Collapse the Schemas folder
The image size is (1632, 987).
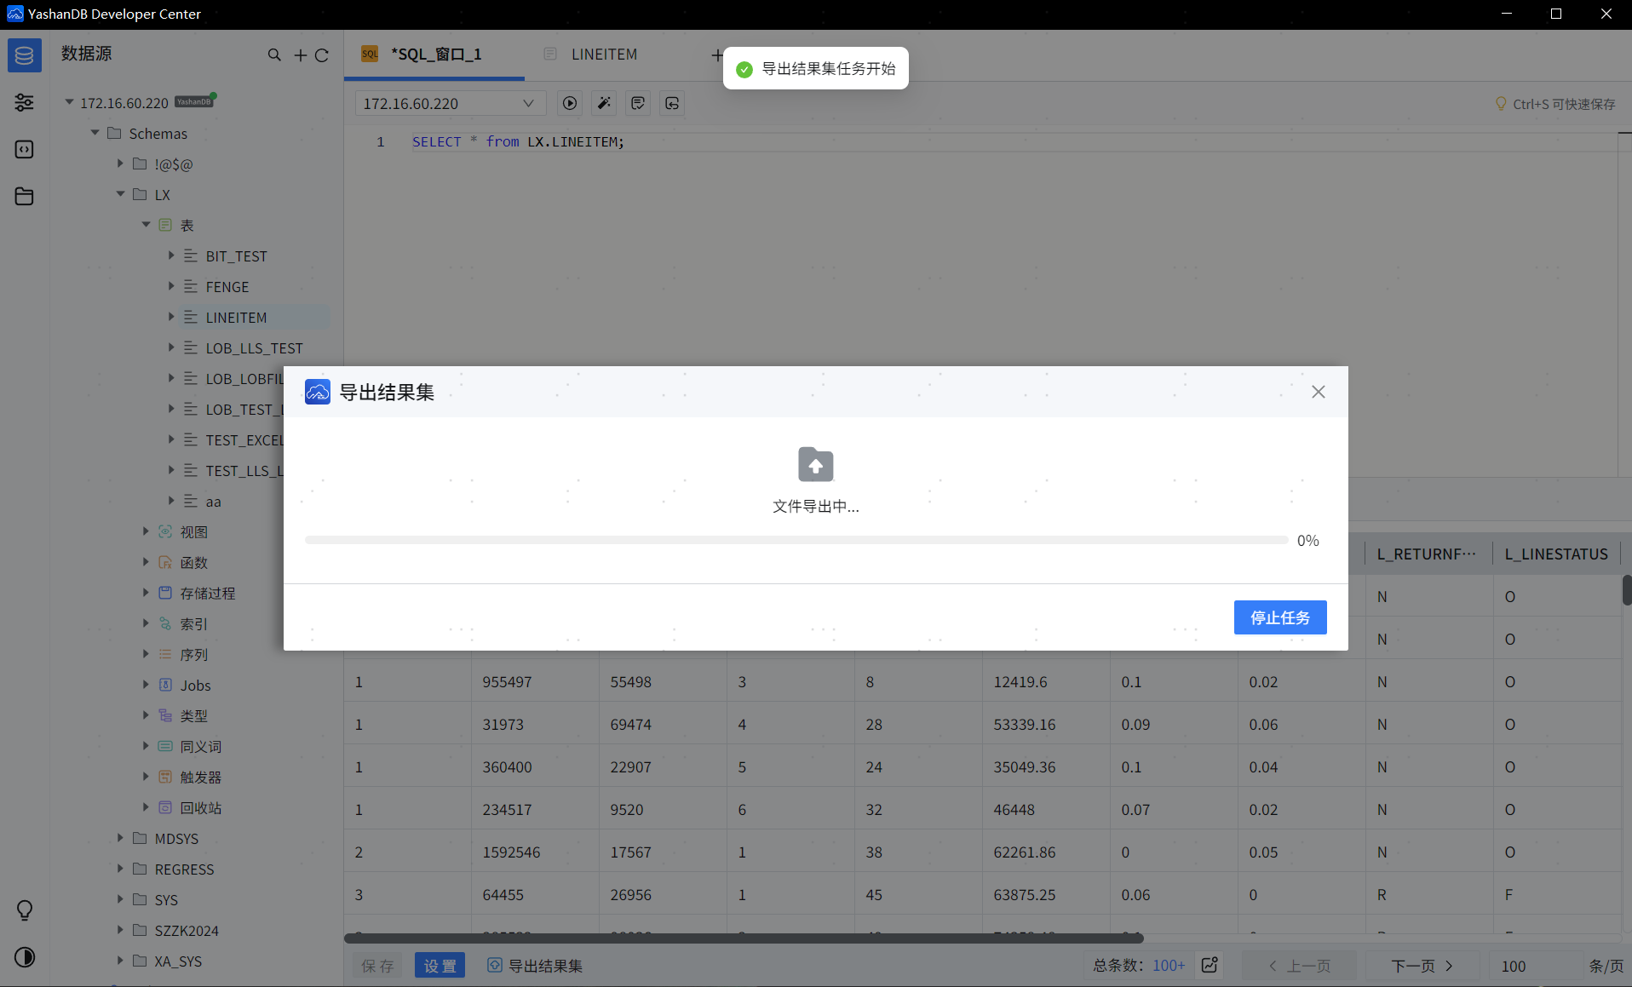95,133
